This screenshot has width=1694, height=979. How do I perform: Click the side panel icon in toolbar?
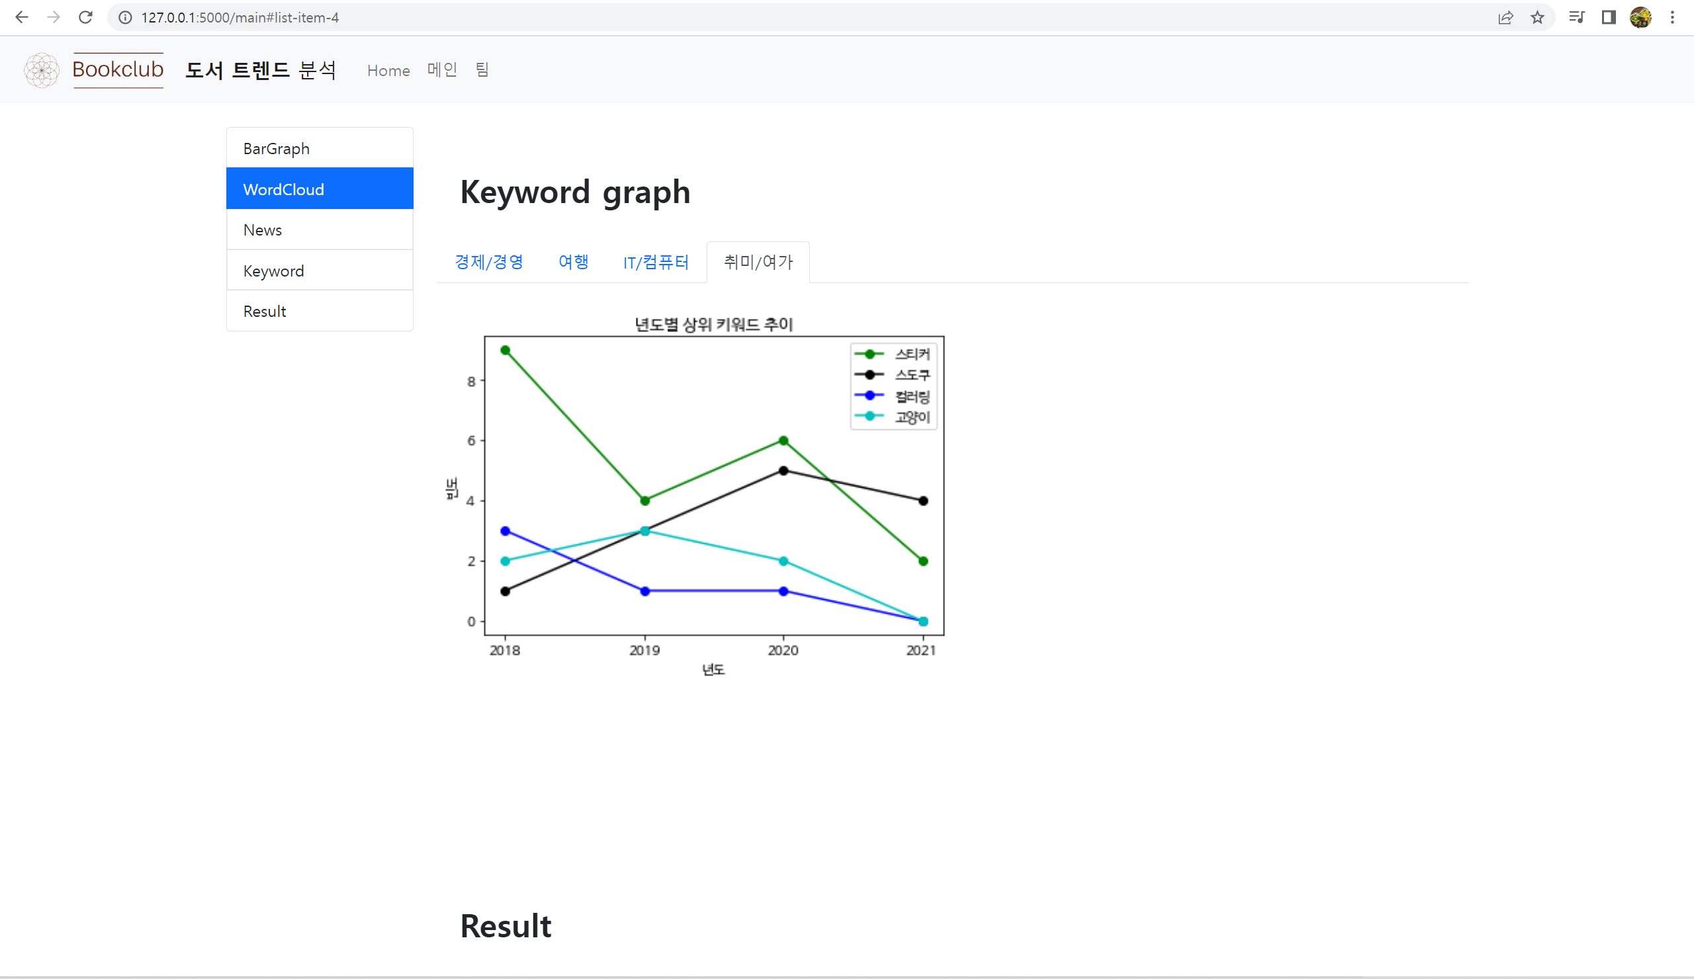(x=1608, y=17)
